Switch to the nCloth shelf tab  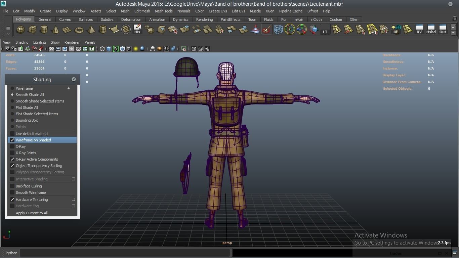click(x=316, y=19)
